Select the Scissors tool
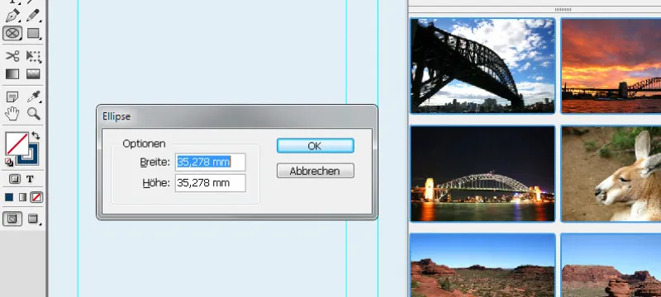Viewport: 661px width, 297px height. click(x=12, y=56)
